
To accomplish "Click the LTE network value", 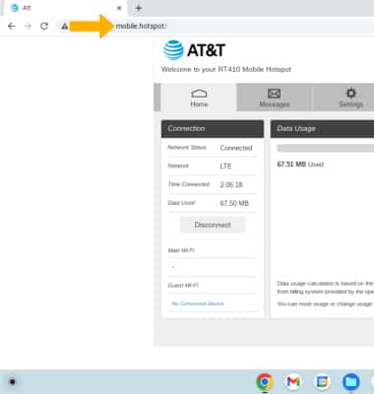I will (x=225, y=166).
